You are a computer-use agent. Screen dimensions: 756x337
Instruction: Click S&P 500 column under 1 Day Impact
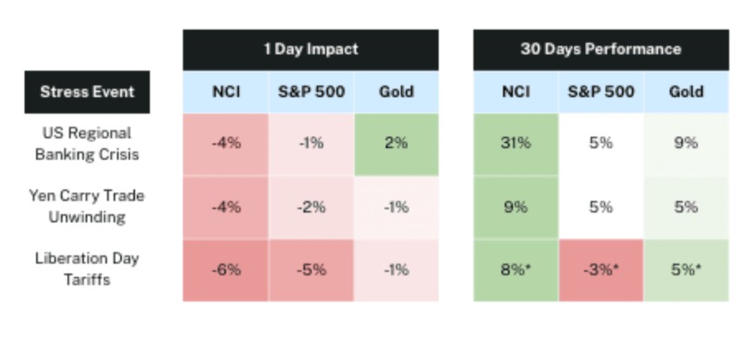tap(311, 92)
